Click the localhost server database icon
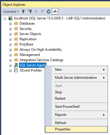This screenshot has height=135, width=110. pyautogui.click(x=10, y=18)
